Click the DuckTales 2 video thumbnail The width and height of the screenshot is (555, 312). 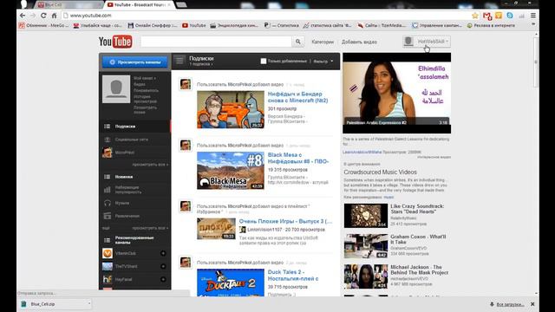(231, 283)
